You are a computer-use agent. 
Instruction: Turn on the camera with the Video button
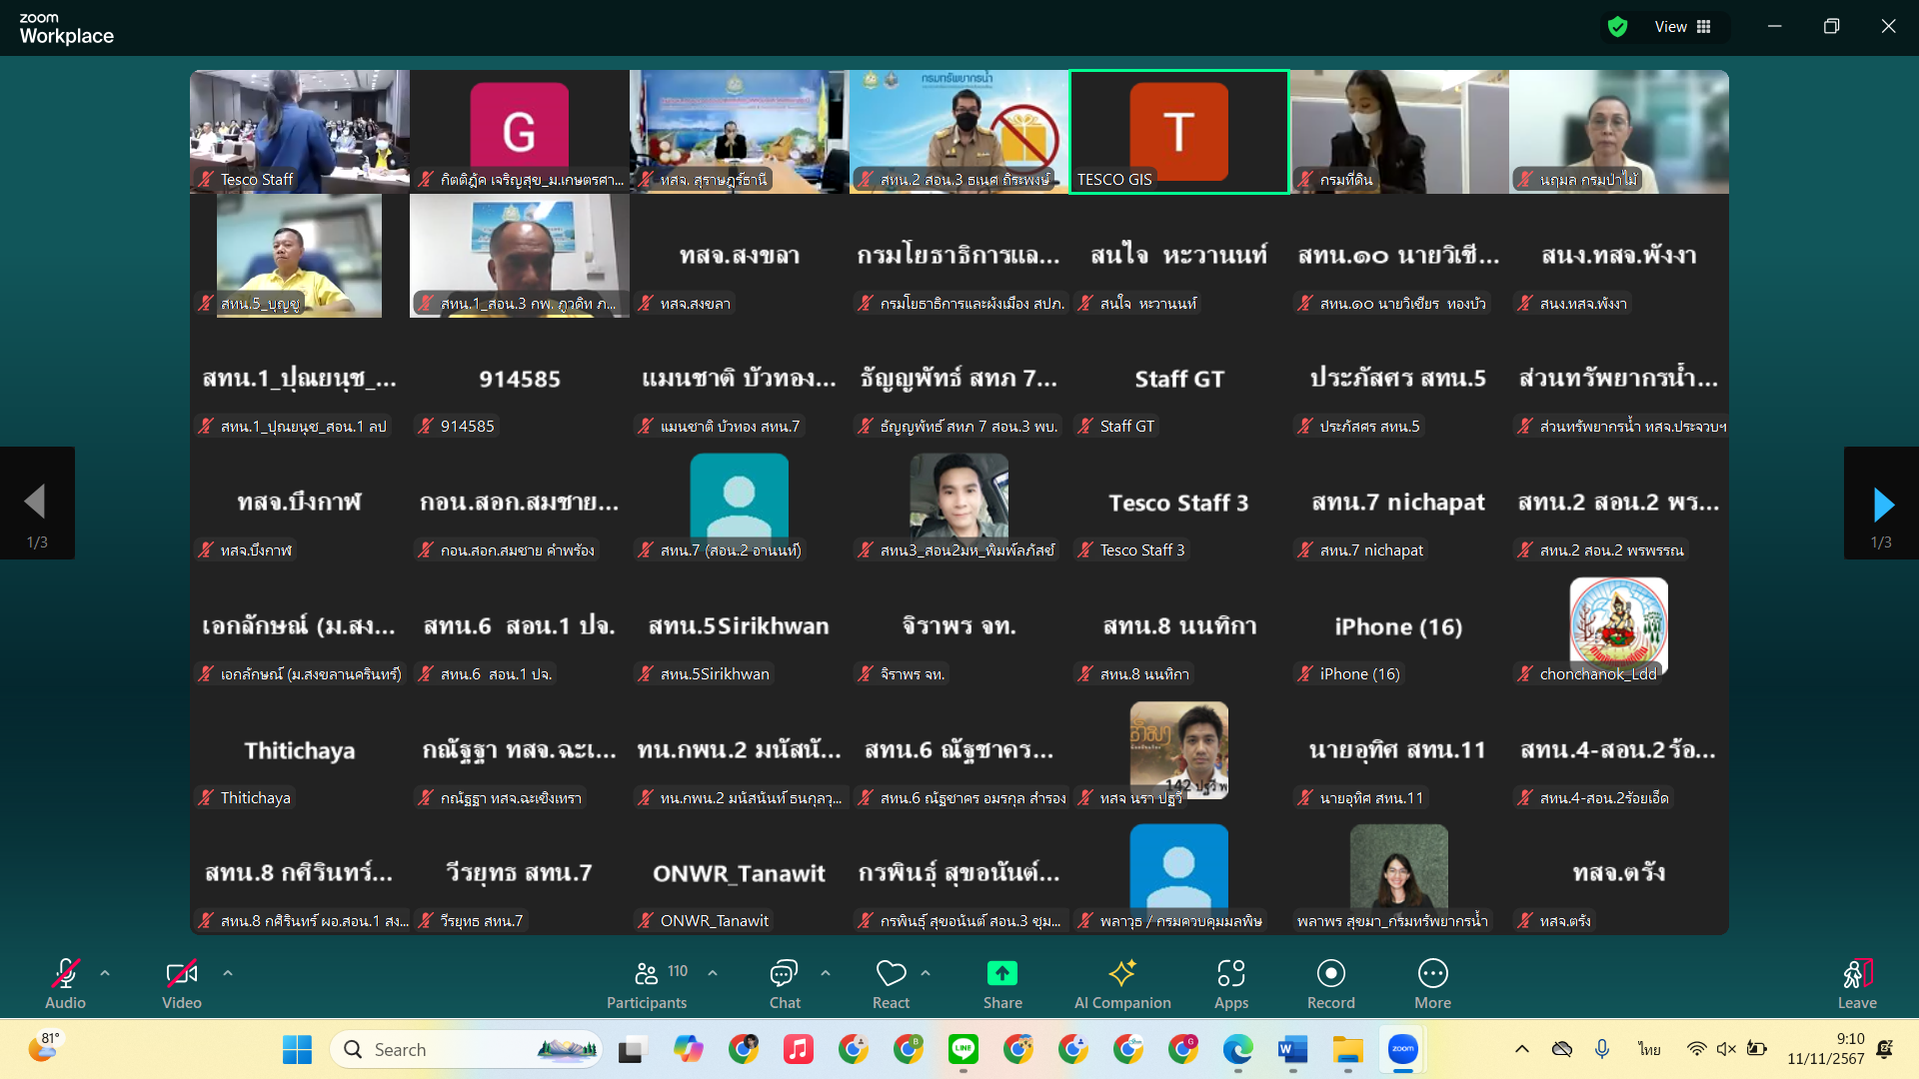[182, 984]
